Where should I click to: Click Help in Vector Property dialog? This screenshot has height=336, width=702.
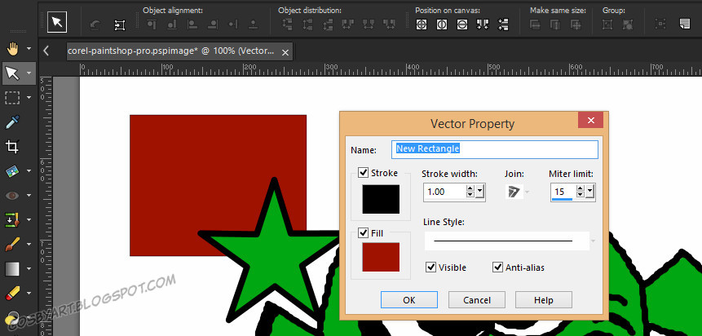[x=544, y=300]
